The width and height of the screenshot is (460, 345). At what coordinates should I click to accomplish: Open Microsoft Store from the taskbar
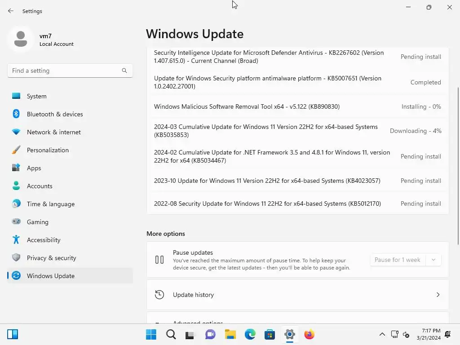click(270, 334)
